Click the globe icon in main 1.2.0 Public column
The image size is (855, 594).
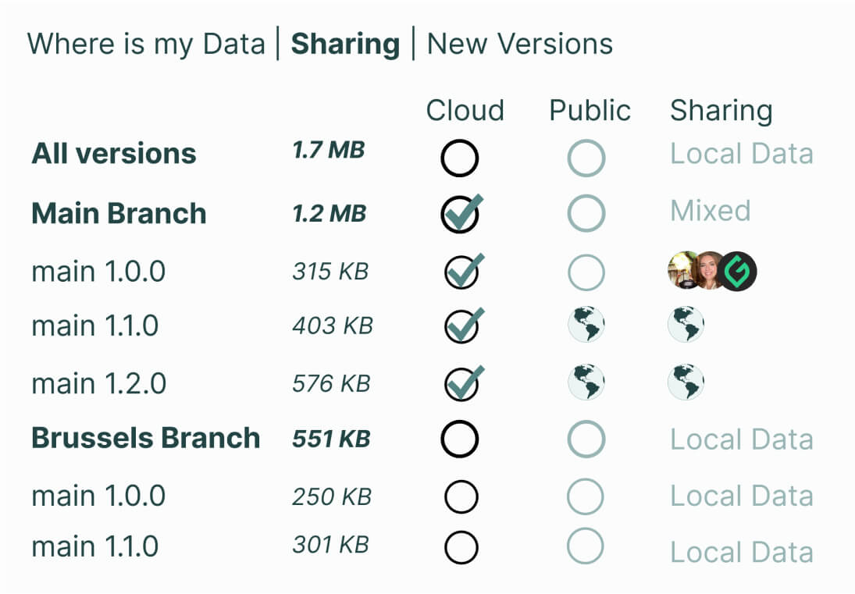(586, 382)
